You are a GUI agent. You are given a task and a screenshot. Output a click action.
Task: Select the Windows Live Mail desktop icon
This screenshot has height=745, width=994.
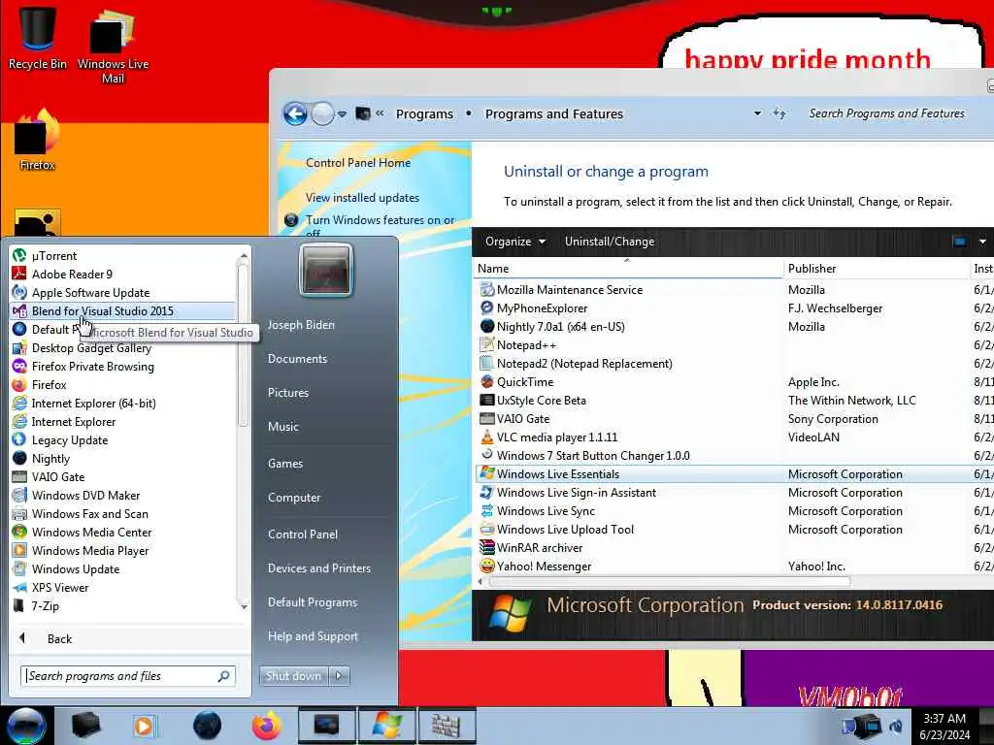[x=113, y=46]
